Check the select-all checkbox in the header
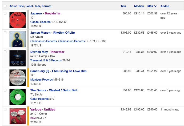The image size is (184, 126). 5,6
